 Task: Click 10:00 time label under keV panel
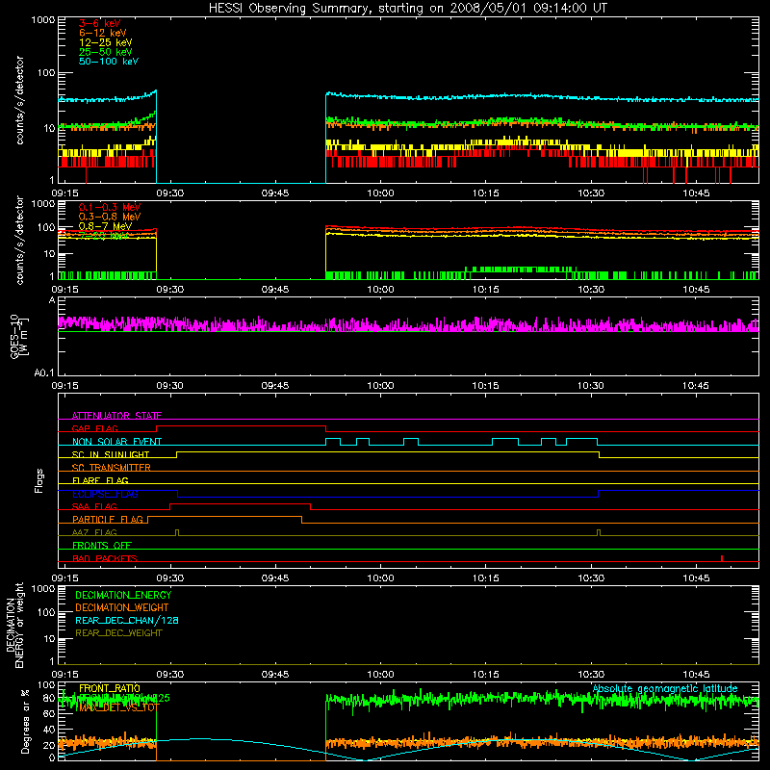[x=380, y=193]
